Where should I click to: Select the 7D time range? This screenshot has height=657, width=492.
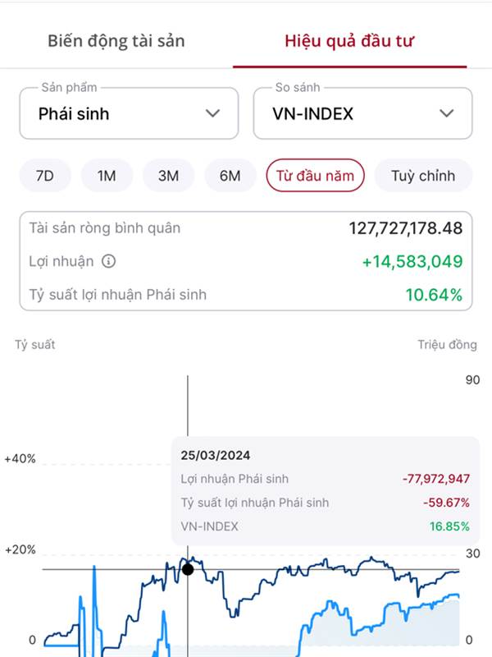45,176
